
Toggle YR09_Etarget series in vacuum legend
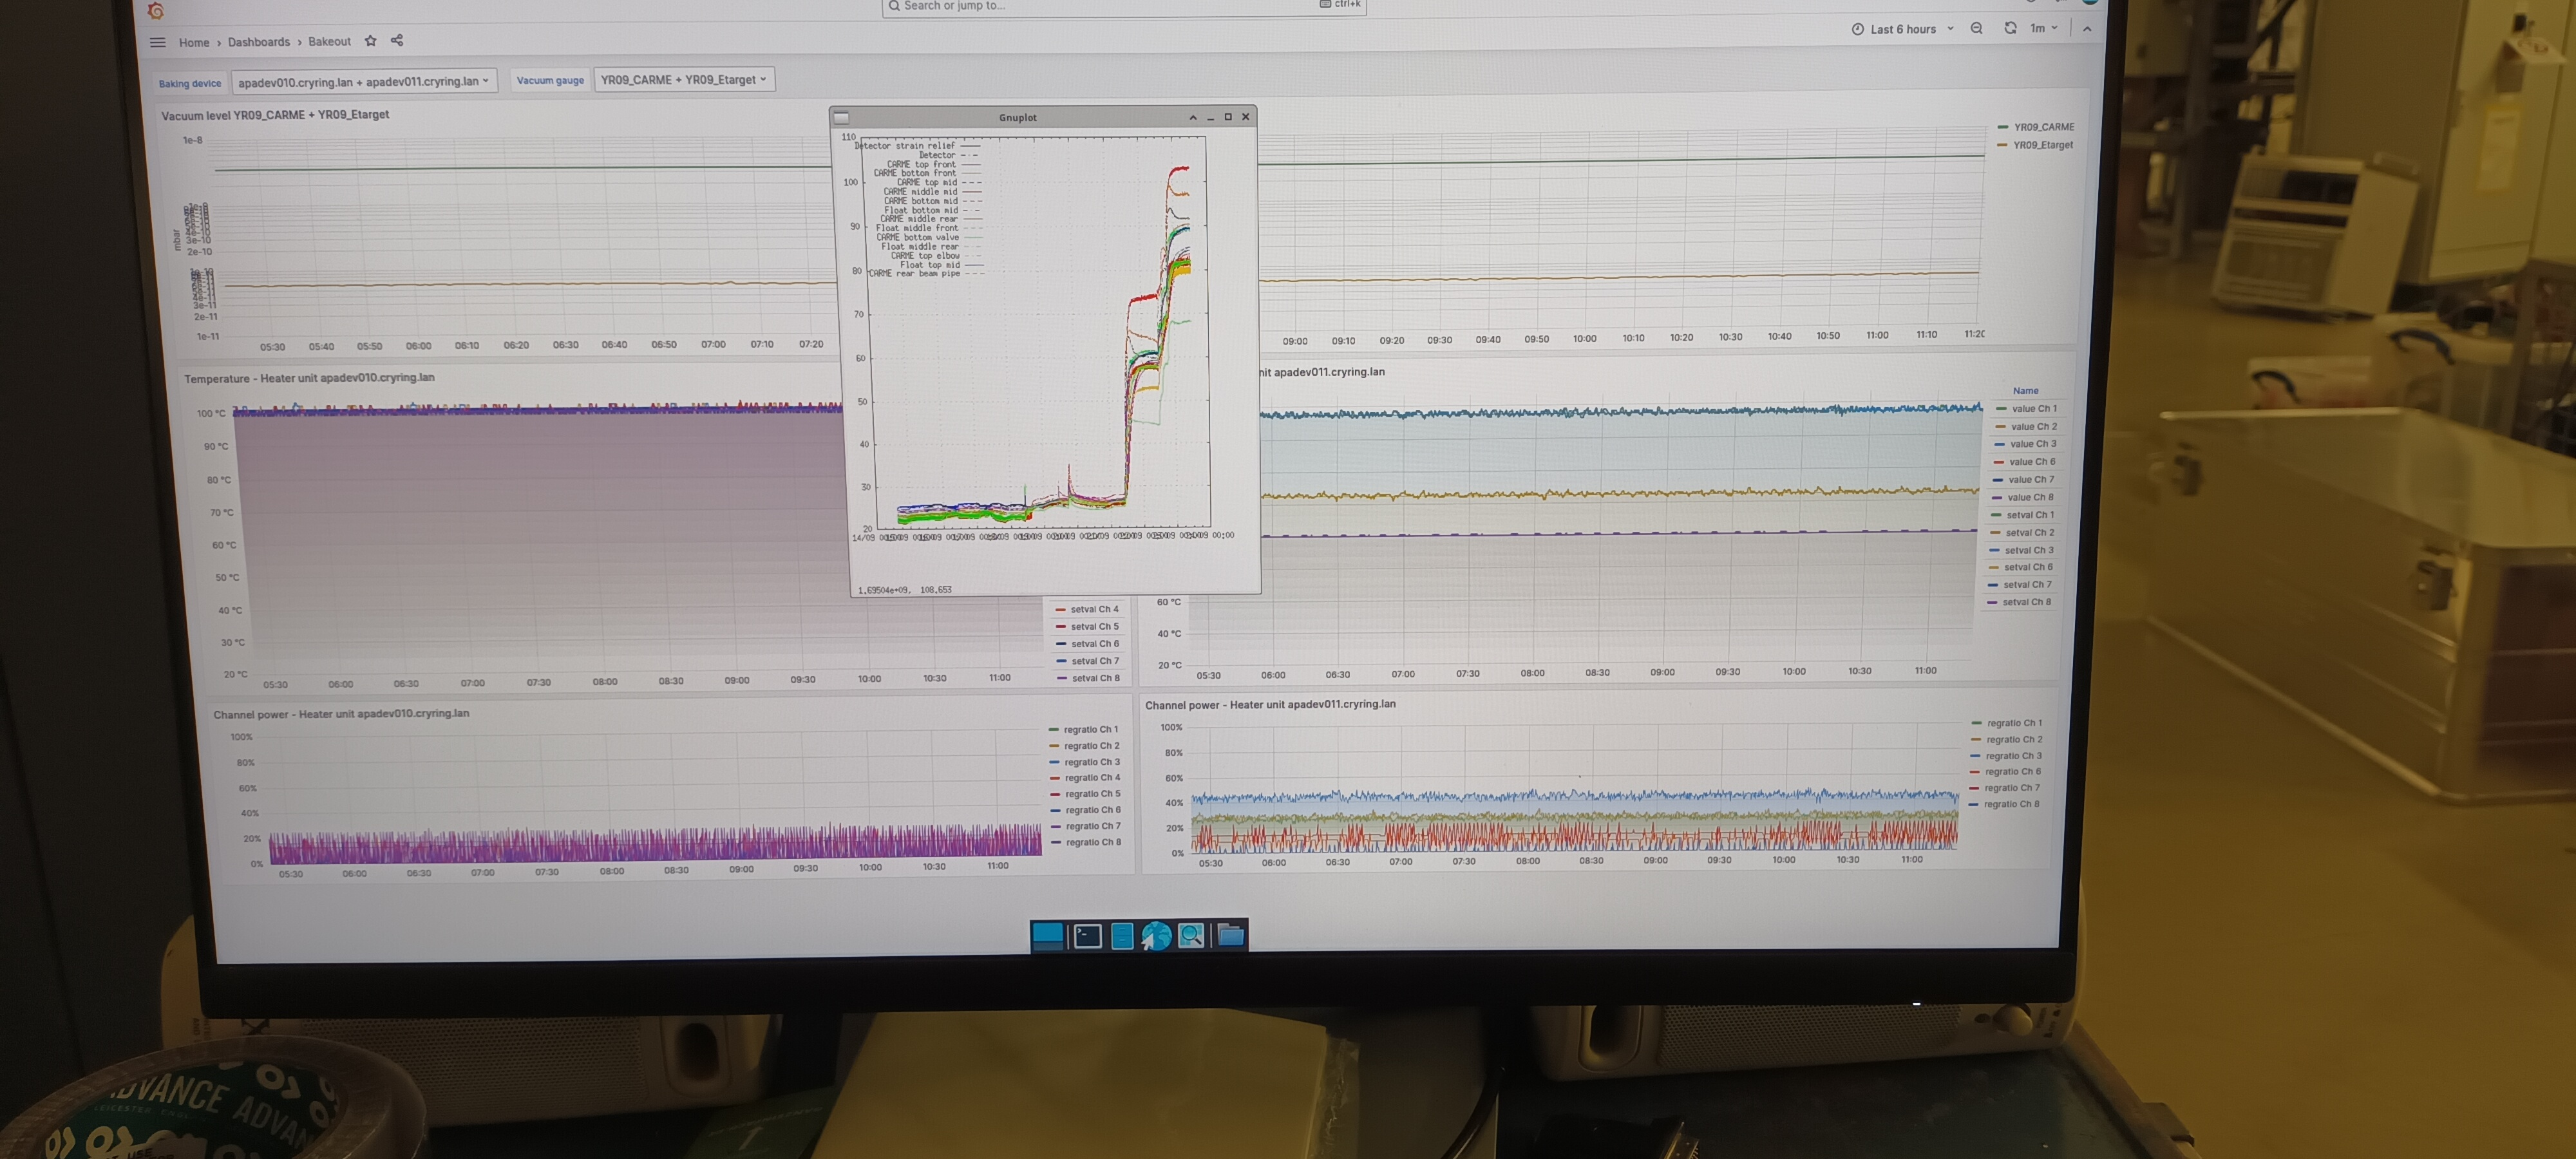click(2042, 146)
